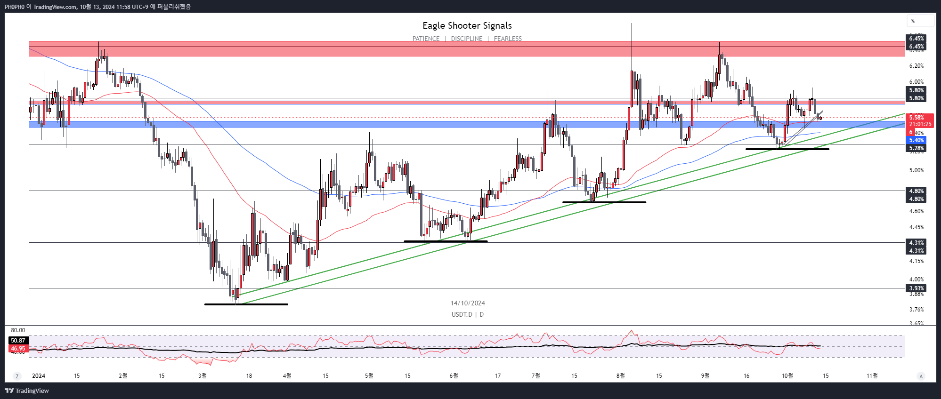
Task: Click the 14/10/2024 date text
Action: tap(468, 303)
